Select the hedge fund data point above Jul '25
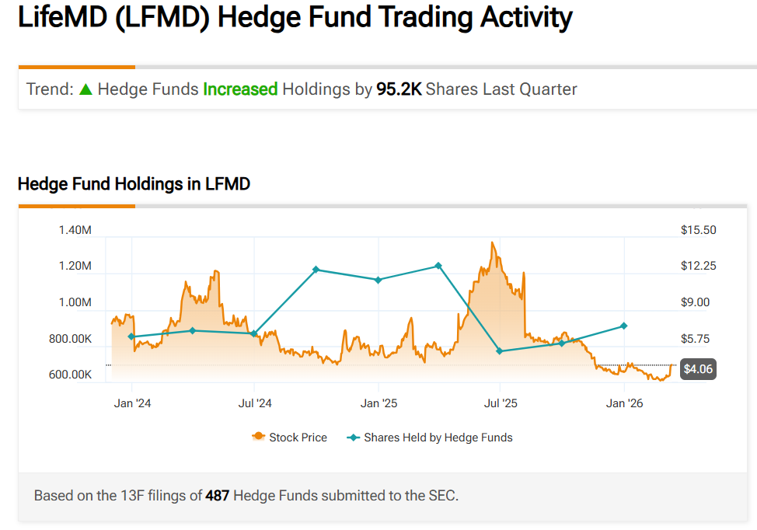The width and height of the screenshot is (757, 530). pyautogui.click(x=500, y=351)
